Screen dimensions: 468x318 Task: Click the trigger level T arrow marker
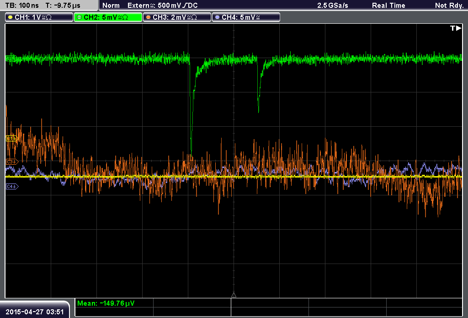(456, 28)
